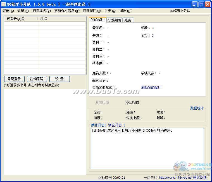
Task: Click the 包房上餐： statistic label
Action: point(134,118)
